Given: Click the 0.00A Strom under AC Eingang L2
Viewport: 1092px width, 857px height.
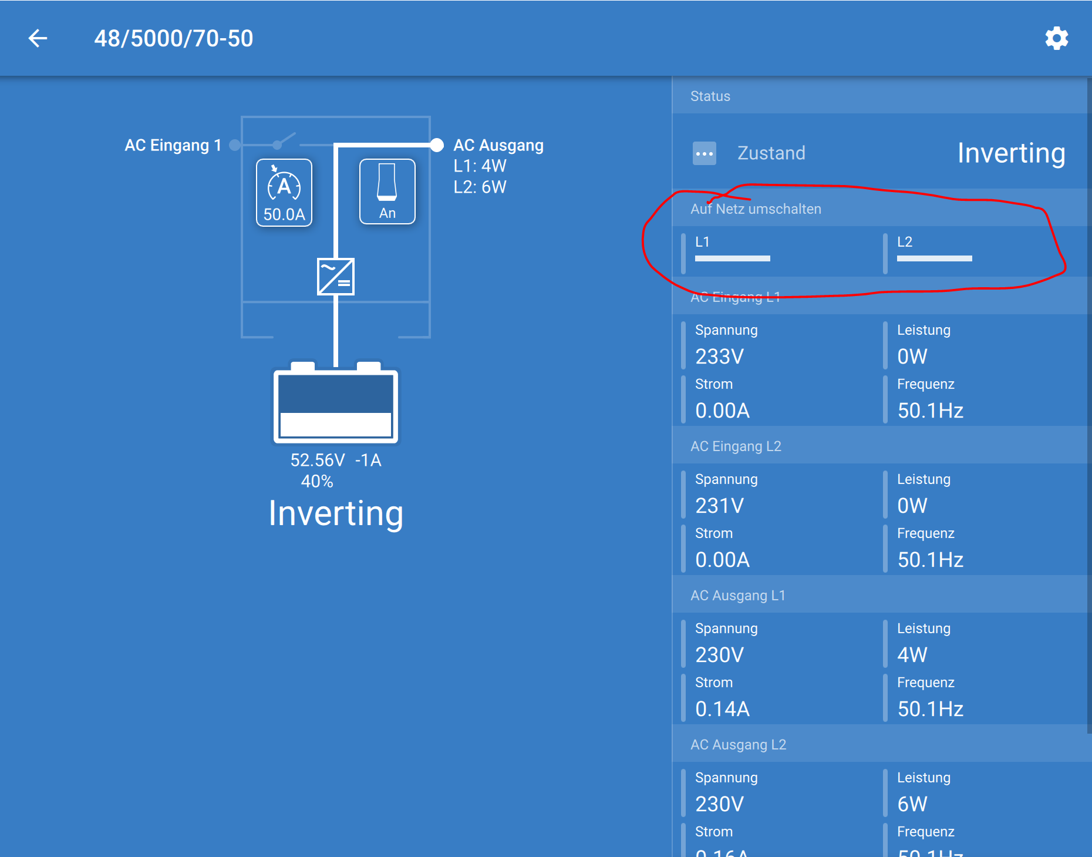Looking at the screenshot, I should pyautogui.click(x=723, y=560).
